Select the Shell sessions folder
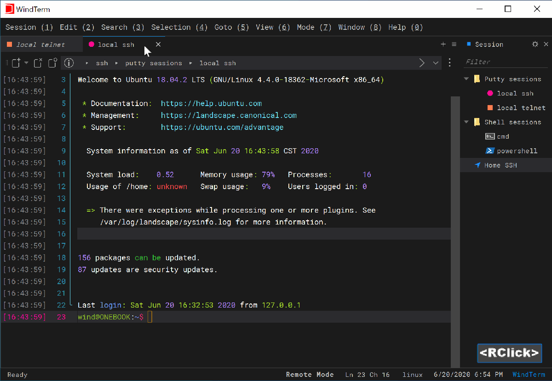The width and height of the screenshot is (552, 381). coord(512,122)
